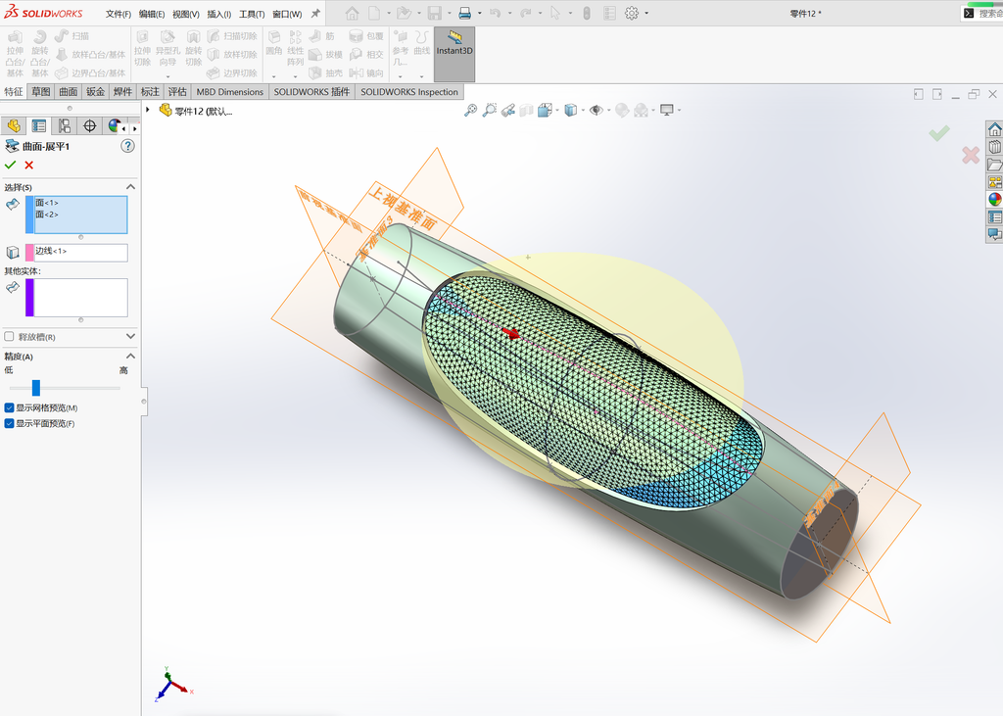The image size is (1003, 716).
Task: Open the 插入(I) menu
Action: click(x=218, y=14)
